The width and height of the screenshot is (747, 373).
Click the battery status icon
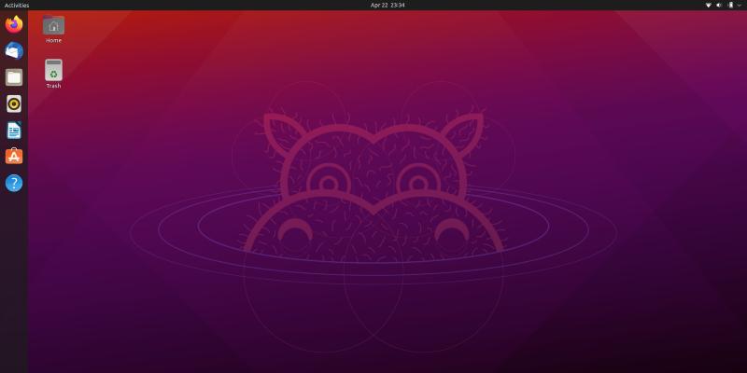pos(731,6)
